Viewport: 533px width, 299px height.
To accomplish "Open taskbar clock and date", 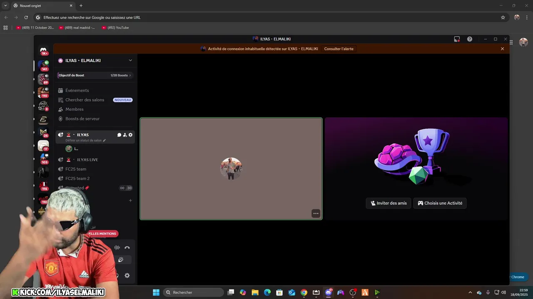I will (520, 292).
